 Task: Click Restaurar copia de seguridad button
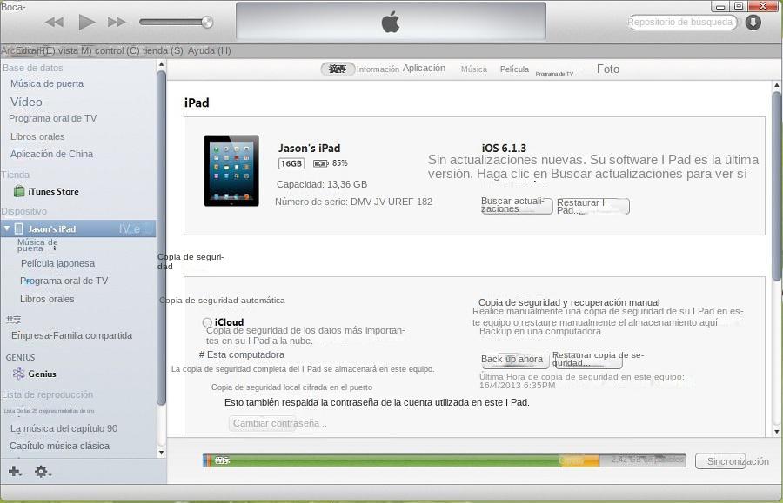click(x=587, y=360)
